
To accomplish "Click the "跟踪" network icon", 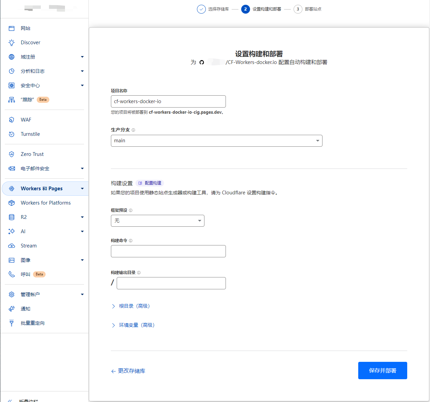I will pos(12,100).
